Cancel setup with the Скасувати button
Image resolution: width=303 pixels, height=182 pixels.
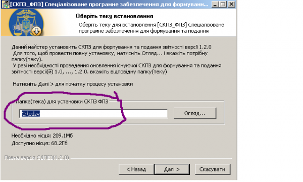coord(213,169)
